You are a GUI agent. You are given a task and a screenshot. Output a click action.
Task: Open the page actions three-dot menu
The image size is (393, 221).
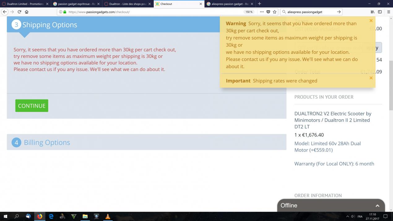tap(262, 12)
